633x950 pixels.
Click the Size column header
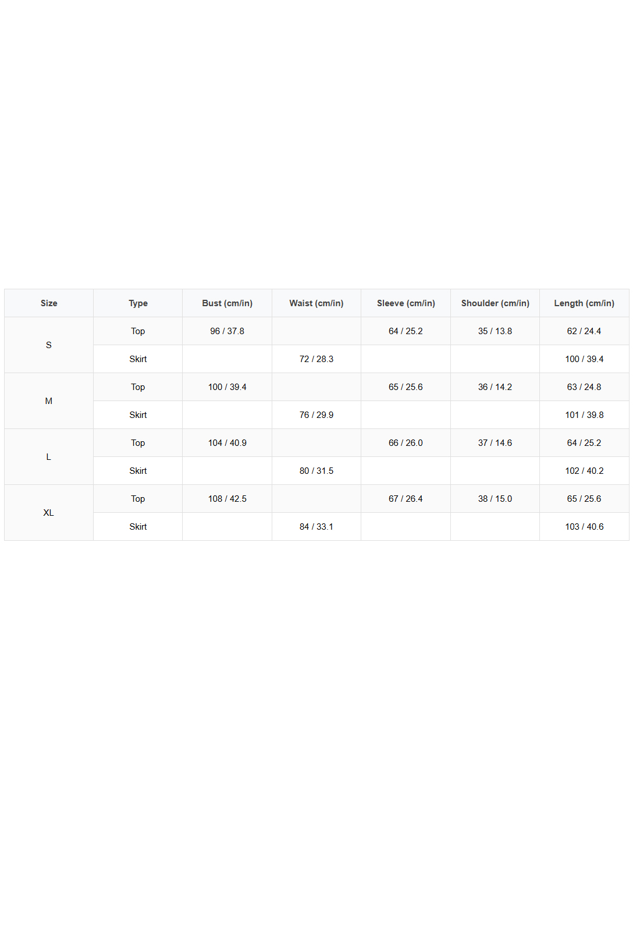49,303
